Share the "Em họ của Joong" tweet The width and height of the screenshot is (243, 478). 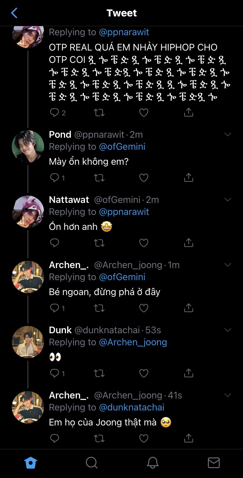tap(188, 438)
